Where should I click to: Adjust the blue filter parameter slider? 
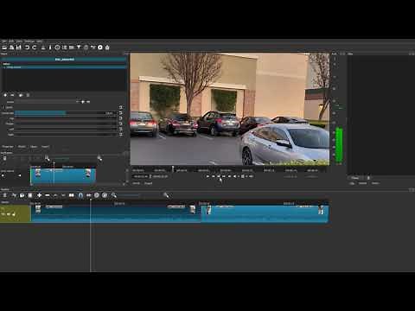coord(66,113)
